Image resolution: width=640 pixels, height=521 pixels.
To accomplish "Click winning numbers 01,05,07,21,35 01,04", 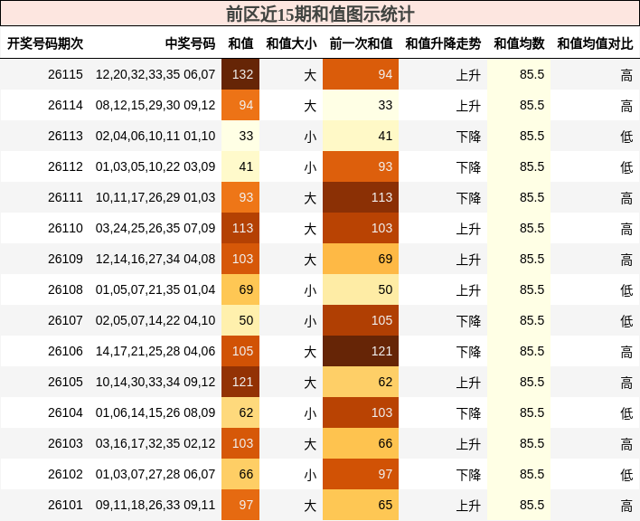I will 155,289.
